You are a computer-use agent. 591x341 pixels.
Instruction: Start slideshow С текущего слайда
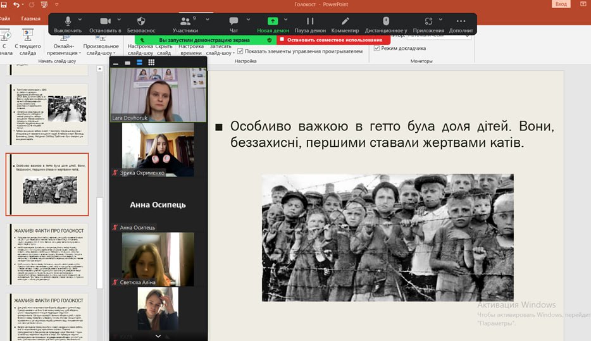tap(27, 42)
